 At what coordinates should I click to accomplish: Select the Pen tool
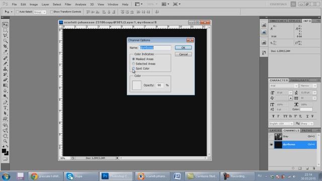tap(5, 103)
